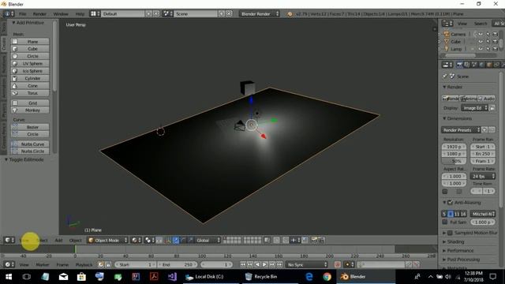The height and width of the screenshot is (284, 505).
Task: Add a Monkey mesh primitive
Action: click(30, 110)
